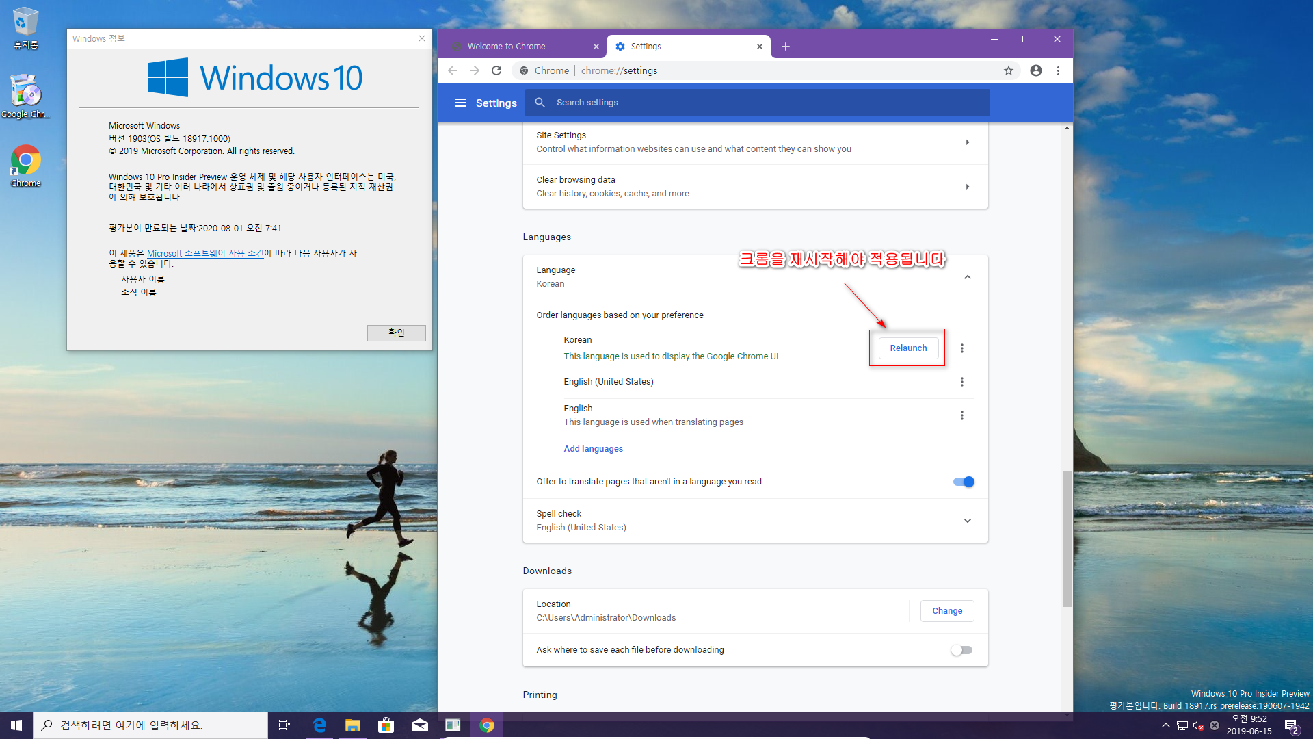This screenshot has height=739, width=1313.
Task: Click the Add languages link
Action: 592,448
